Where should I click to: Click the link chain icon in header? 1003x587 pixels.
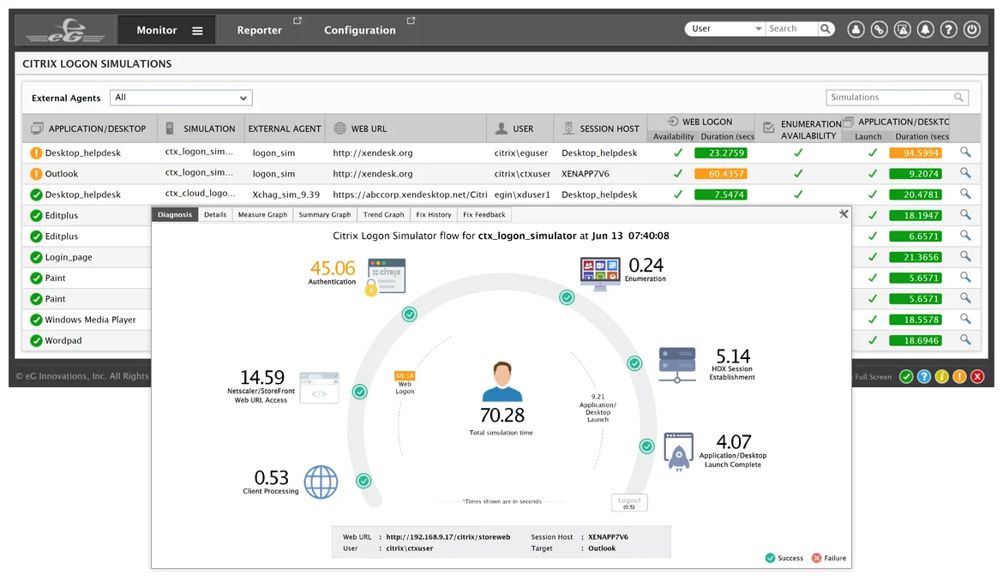point(879,29)
